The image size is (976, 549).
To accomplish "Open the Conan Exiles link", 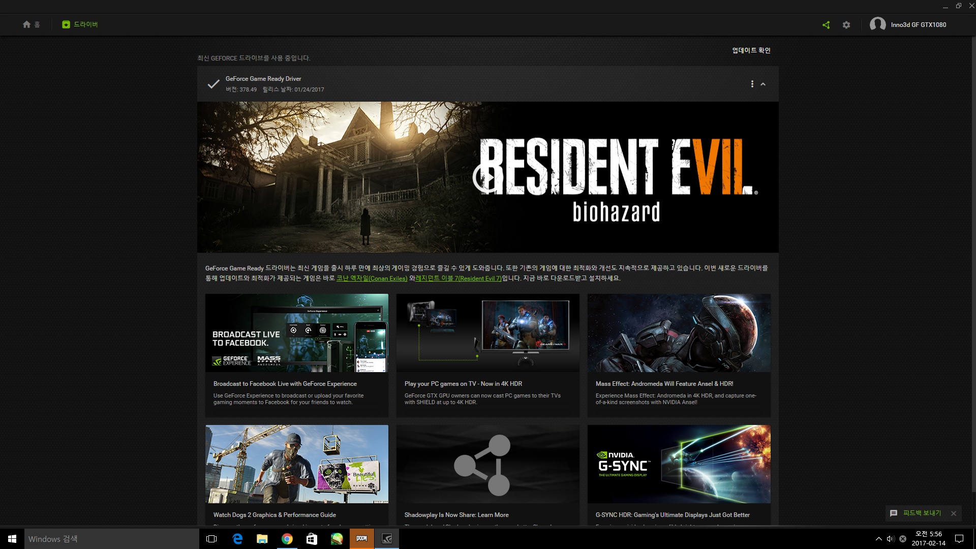I will (x=372, y=279).
